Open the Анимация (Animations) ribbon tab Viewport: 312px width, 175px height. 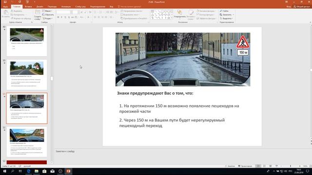coord(66,6)
